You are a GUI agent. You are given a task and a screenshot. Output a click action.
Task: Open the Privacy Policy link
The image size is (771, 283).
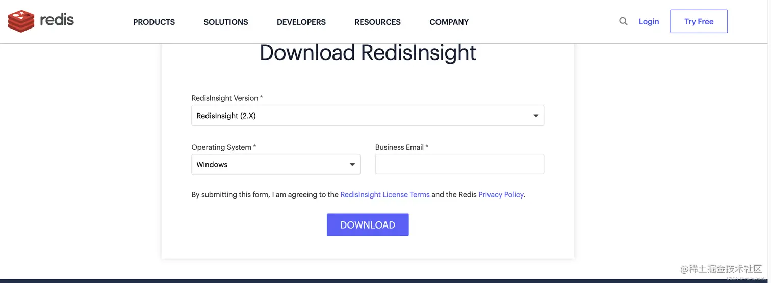tap(501, 194)
